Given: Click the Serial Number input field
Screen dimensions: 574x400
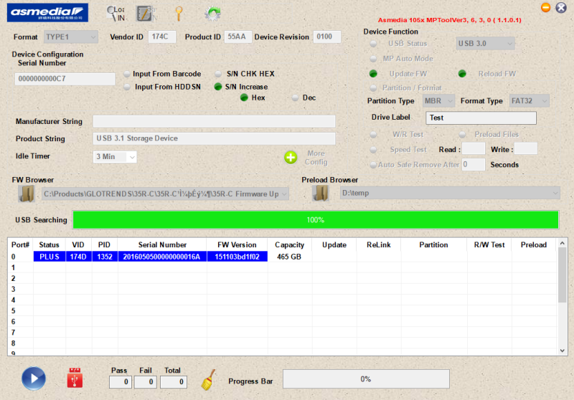Looking at the screenshot, I should tap(65, 79).
